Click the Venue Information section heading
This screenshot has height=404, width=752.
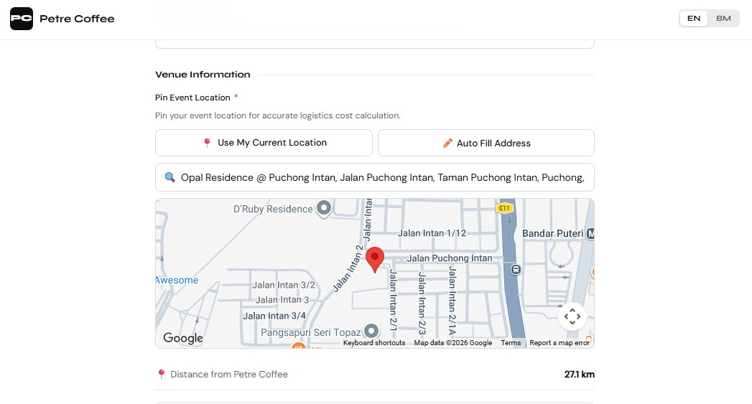pyautogui.click(x=203, y=75)
